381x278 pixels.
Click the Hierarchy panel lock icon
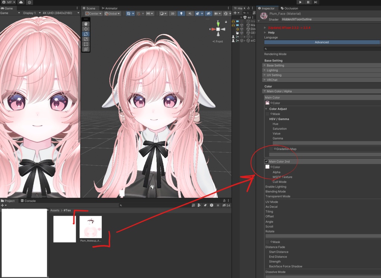pos(248,8)
